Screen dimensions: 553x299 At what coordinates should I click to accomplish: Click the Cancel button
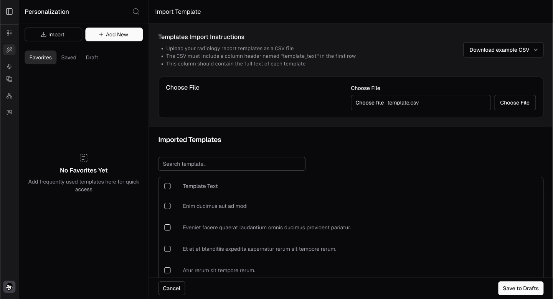click(172, 288)
